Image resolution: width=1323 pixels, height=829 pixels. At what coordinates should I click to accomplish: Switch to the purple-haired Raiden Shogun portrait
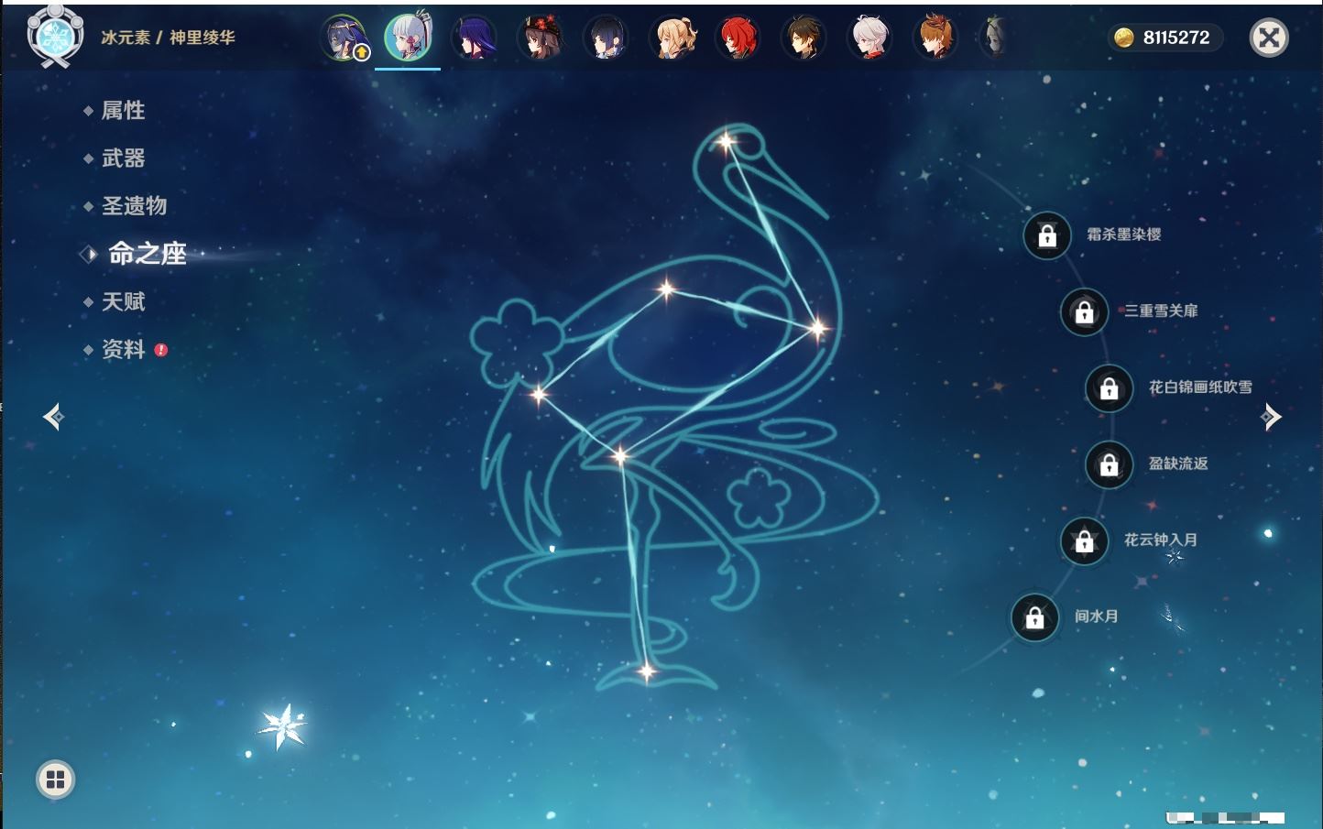[x=475, y=38]
